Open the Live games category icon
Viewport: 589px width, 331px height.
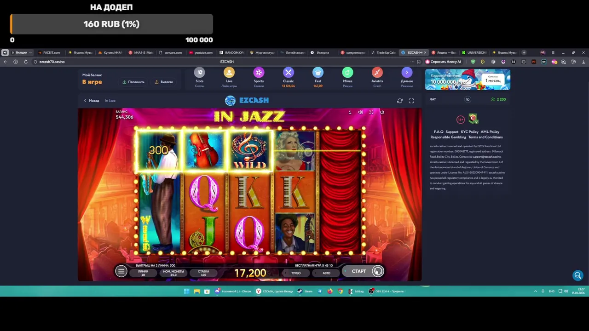[x=229, y=73]
